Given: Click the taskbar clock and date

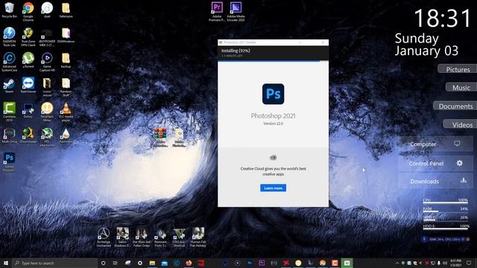Looking at the screenshot, I should click(x=455, y=263).
